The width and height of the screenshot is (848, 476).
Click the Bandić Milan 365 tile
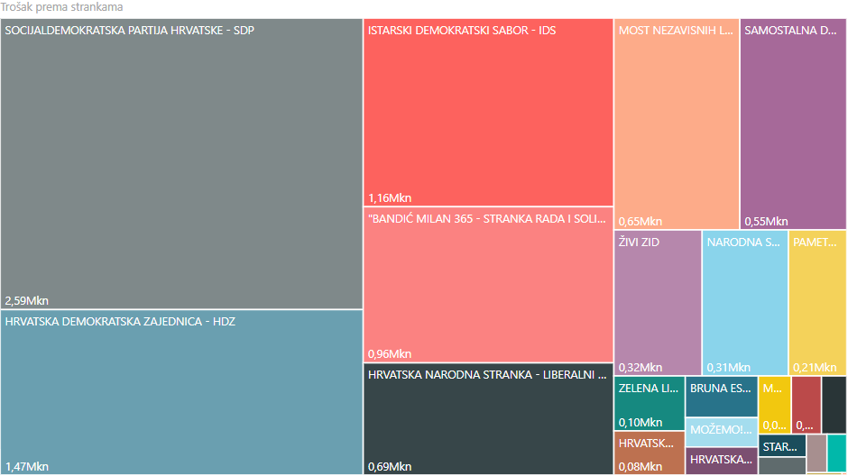click(x=488, y=284)
